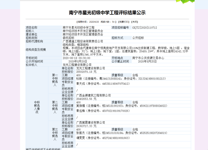
Task: Click the bid price 26363717.33 元
Action: (86, 126)
